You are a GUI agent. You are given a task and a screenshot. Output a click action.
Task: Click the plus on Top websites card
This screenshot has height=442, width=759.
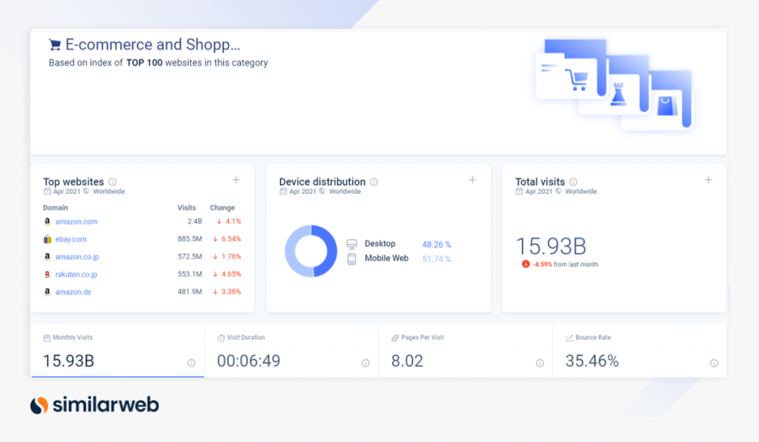coord(235,180)
